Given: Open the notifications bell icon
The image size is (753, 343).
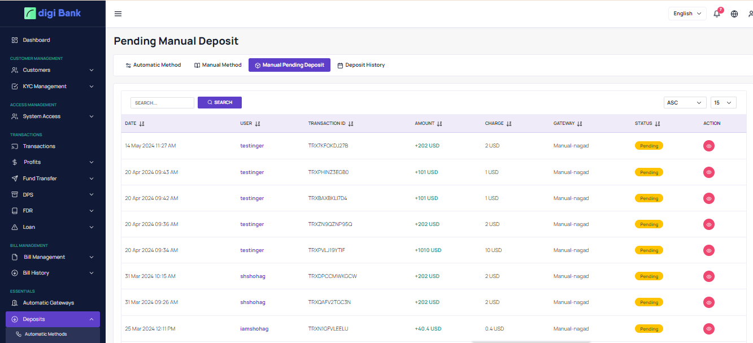Looking at the screenshot, I should [x=717, y=14].
